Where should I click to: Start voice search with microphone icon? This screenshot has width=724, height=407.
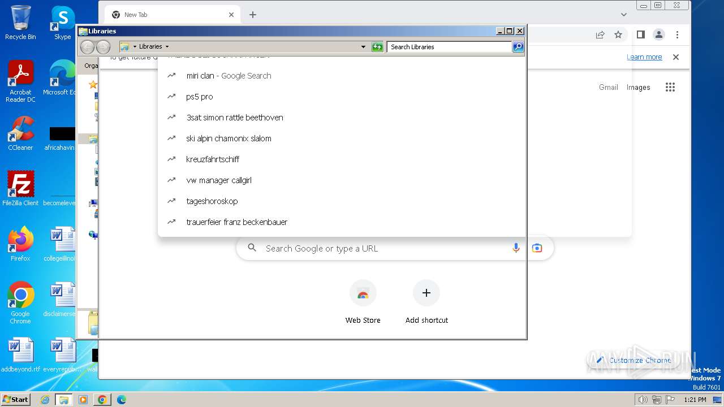click(x=516, y=248)
